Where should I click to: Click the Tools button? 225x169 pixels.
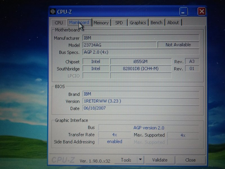coord(126,160)
